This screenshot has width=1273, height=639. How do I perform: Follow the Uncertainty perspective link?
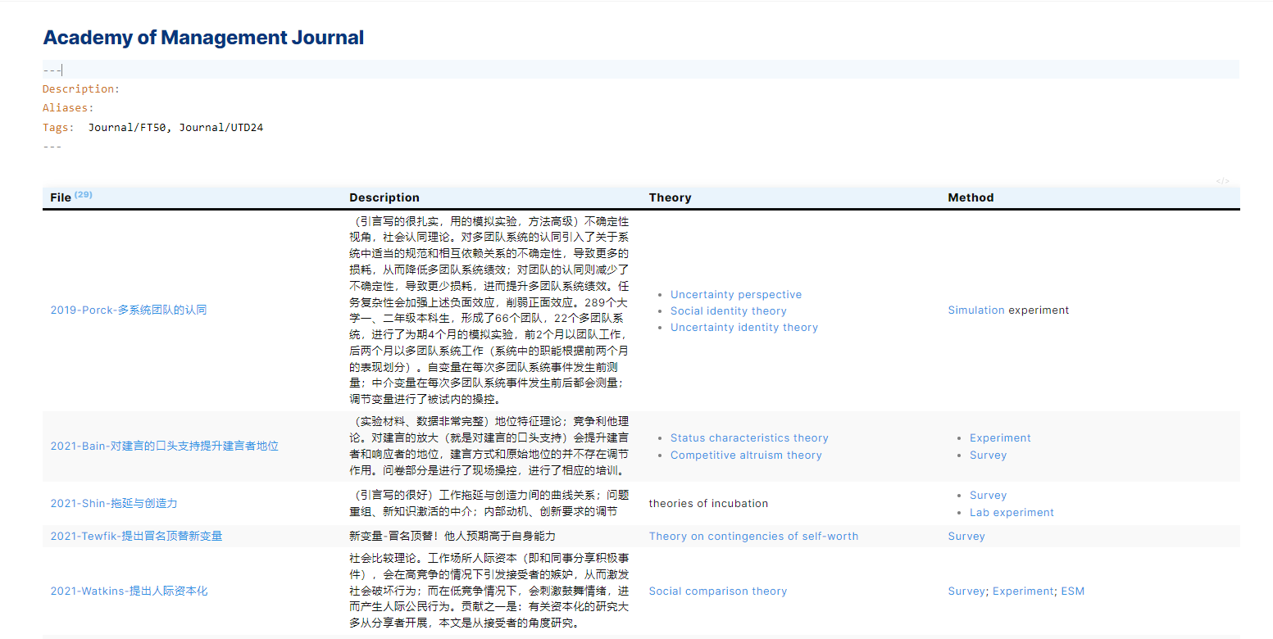click(x=736, y=294)
